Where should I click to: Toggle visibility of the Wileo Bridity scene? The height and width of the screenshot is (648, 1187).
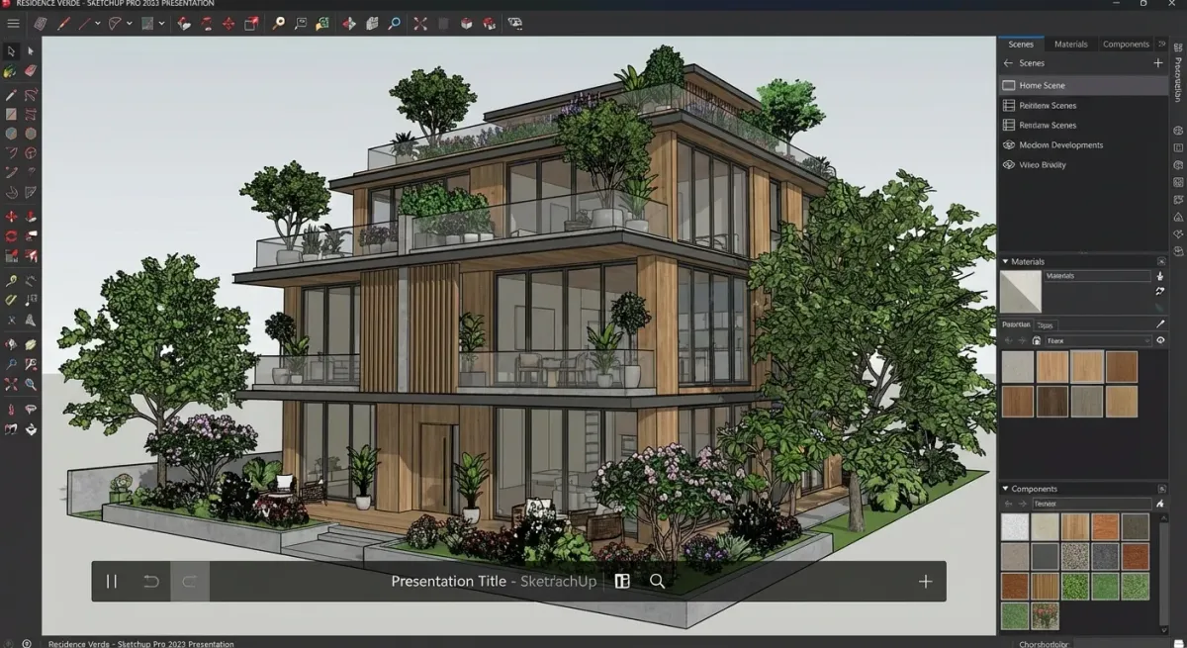pyautogui.click(x=1011, y=164)
